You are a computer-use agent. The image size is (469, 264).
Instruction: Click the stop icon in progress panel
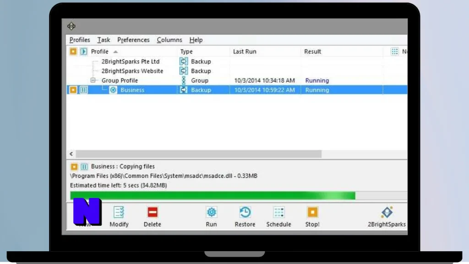(x=74, y=166)
